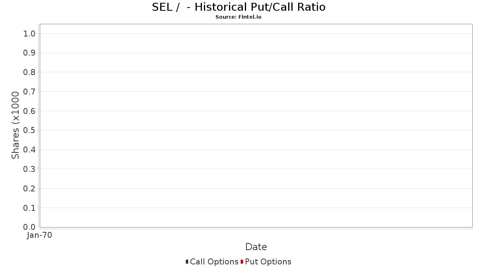Click the green Call Options legend swatch

coord(187,262)
